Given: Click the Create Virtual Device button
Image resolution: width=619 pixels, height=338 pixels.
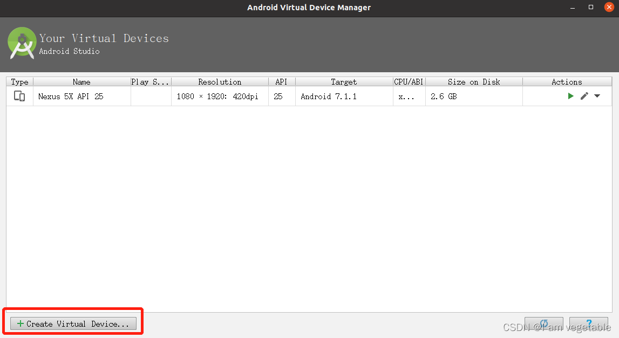Looking at the screenshot, I should (x=73, y=324).
